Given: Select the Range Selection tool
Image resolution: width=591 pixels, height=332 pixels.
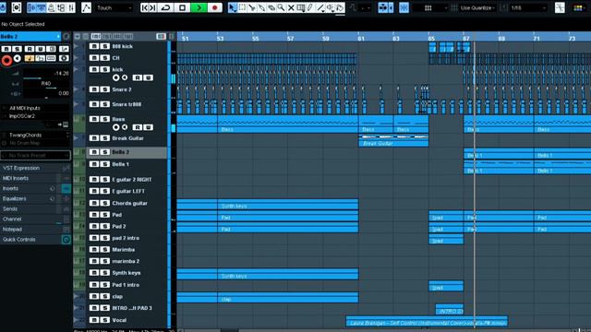Looking at the screenshot, I should [242, 7].
